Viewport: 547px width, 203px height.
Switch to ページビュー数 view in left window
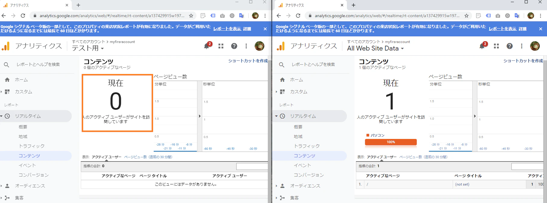coord(148,157)
